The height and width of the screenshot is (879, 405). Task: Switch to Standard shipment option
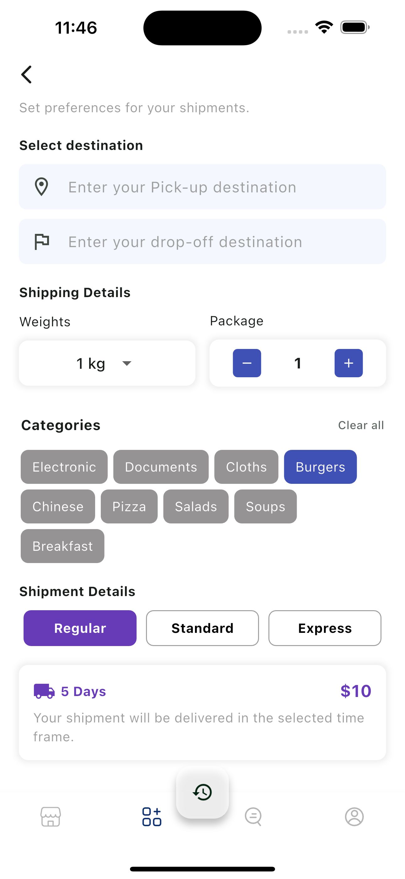point(202,628)
